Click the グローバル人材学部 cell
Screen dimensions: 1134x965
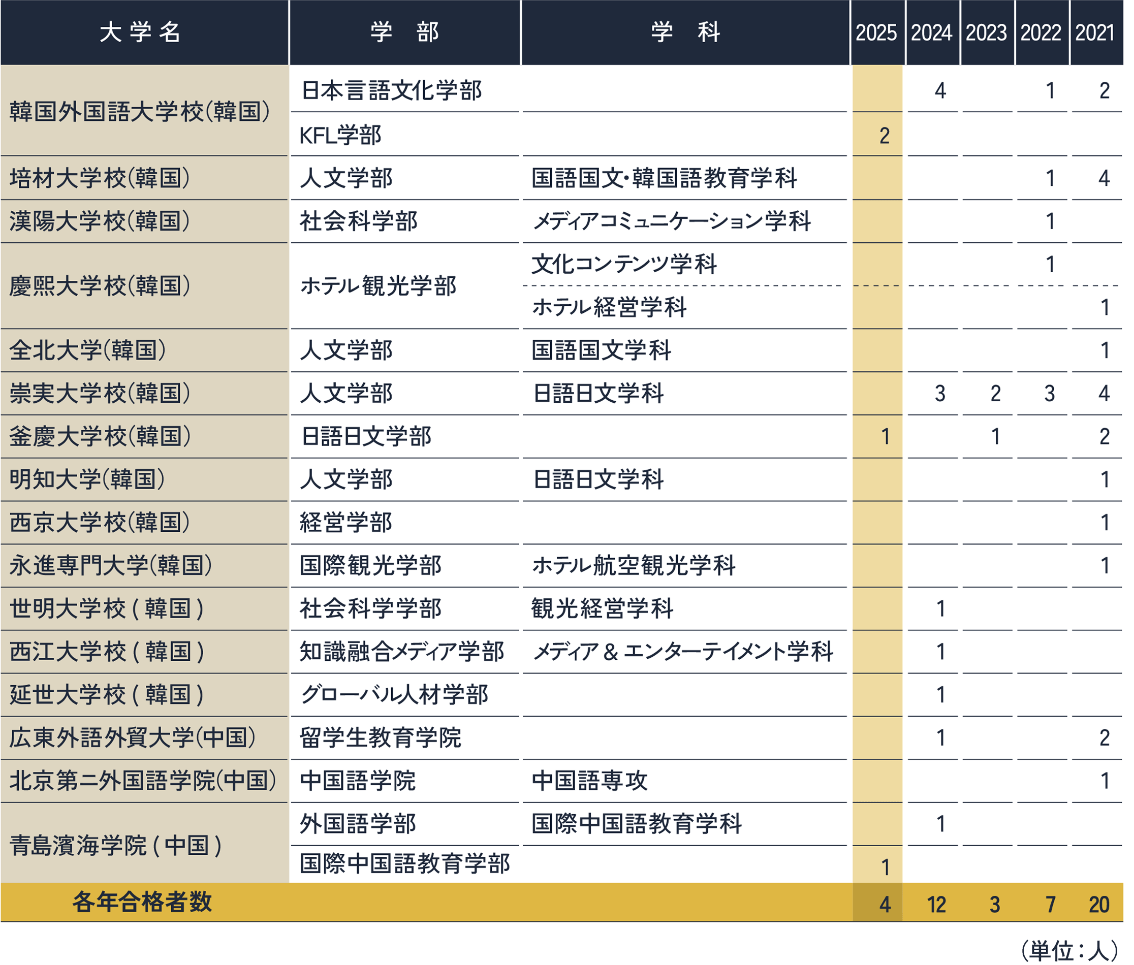[394, 695]
